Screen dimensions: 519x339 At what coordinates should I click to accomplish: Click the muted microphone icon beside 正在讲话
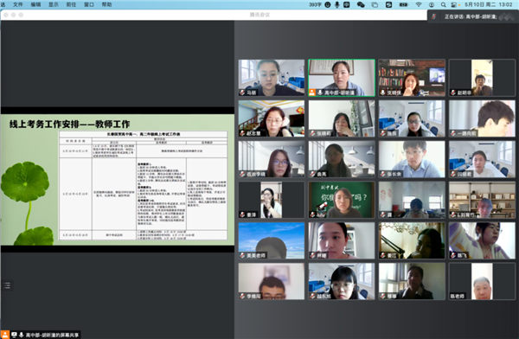coord(434,16)
